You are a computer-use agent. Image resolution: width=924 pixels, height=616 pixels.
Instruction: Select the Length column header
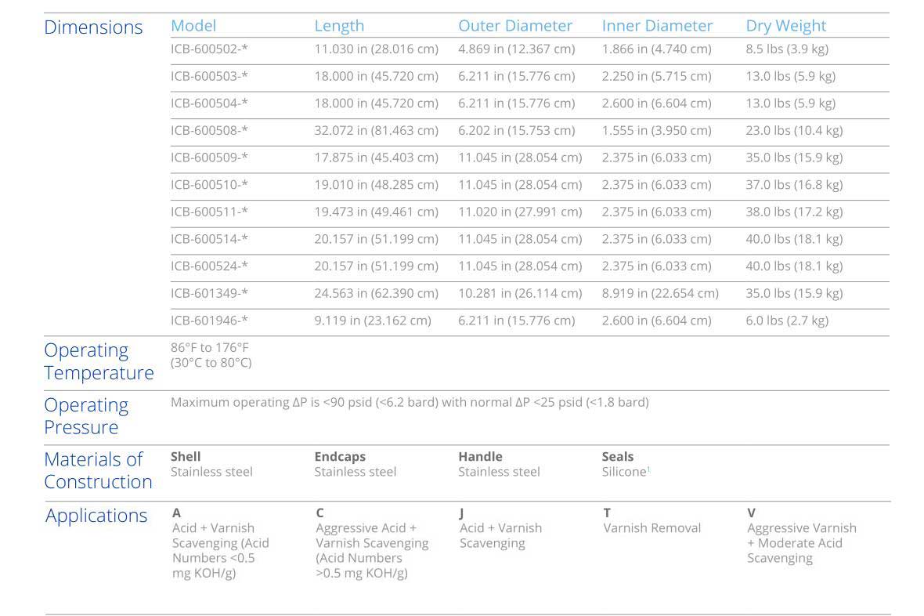(339, 26)
